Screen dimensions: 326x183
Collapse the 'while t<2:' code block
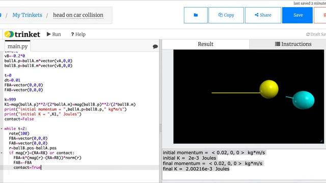[x=2, y=129]
